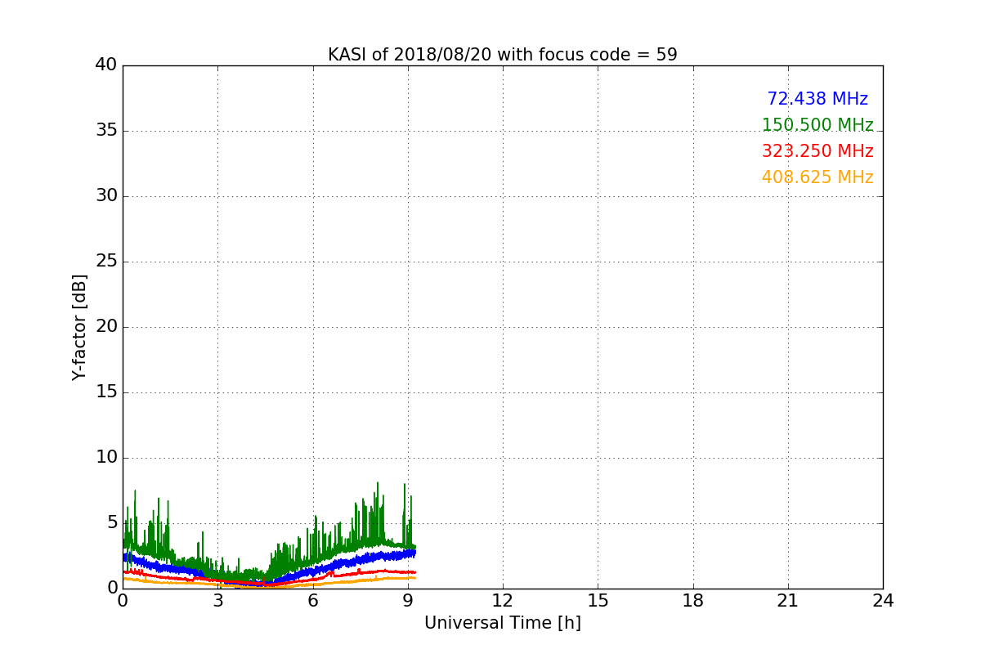Click the 25 tick label on the Y-factor axis
The height and width of the screenshot is (654, 981).
tap(106, 262)
